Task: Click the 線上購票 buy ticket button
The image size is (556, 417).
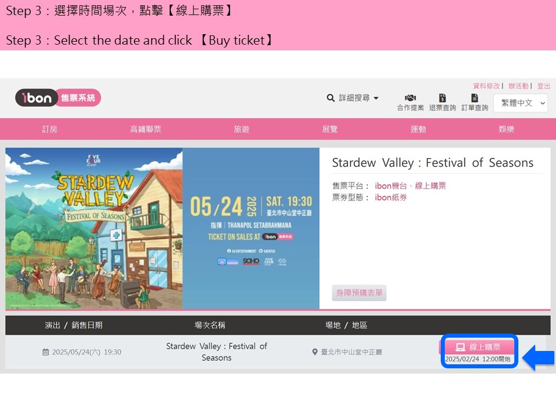Action: click(478, 347)
